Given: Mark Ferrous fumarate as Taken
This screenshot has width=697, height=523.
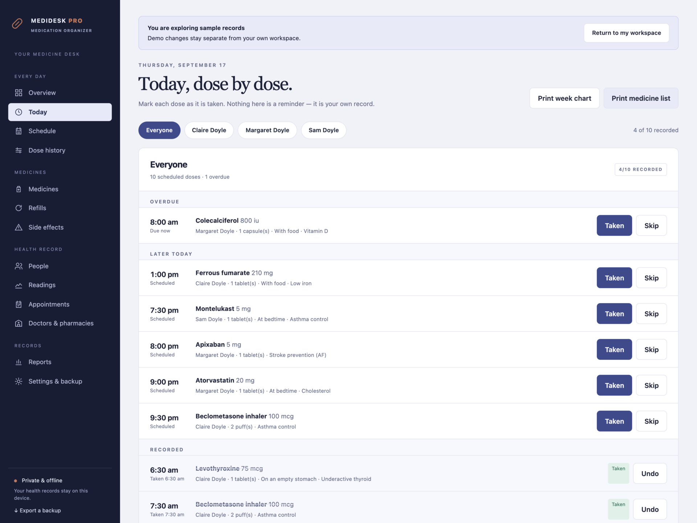Looking at the screenshot, I should click(x=614, y=278).
